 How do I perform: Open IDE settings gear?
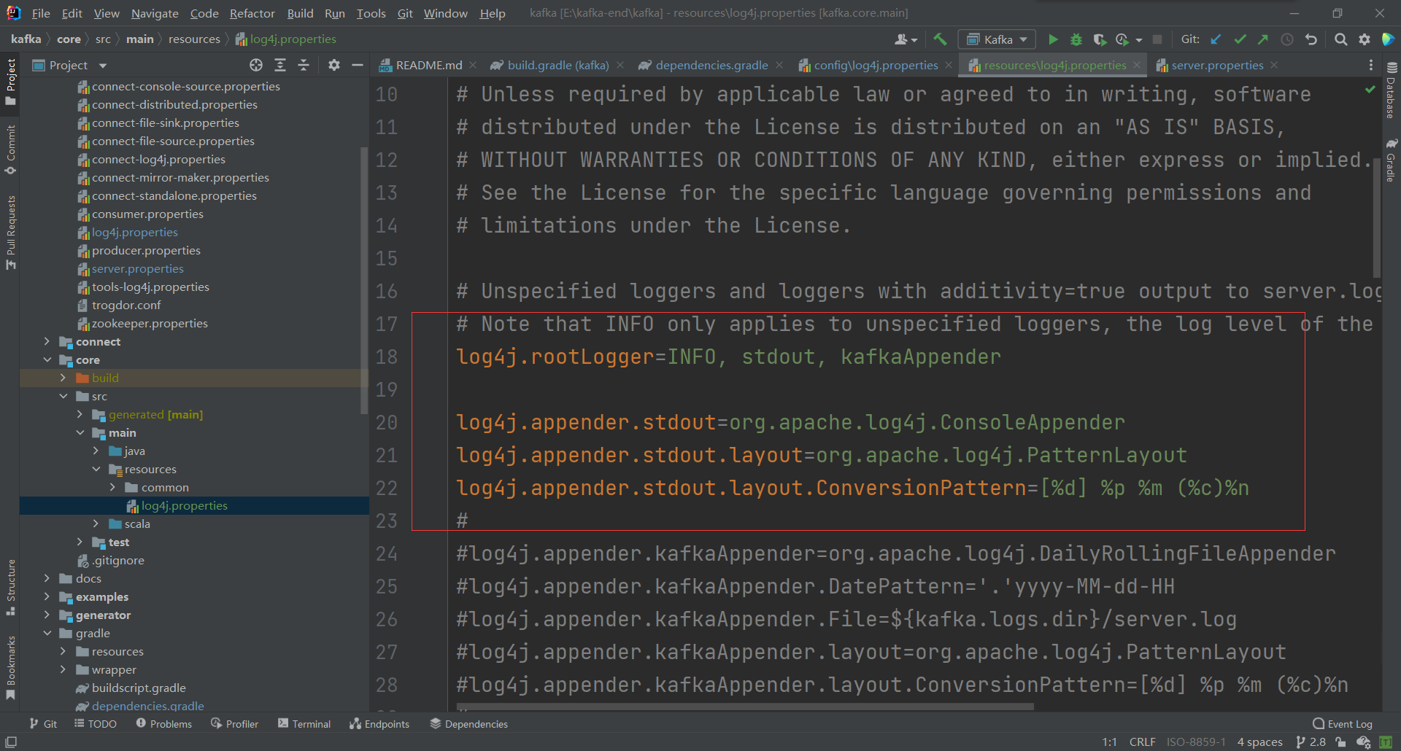click(1365, 39)
